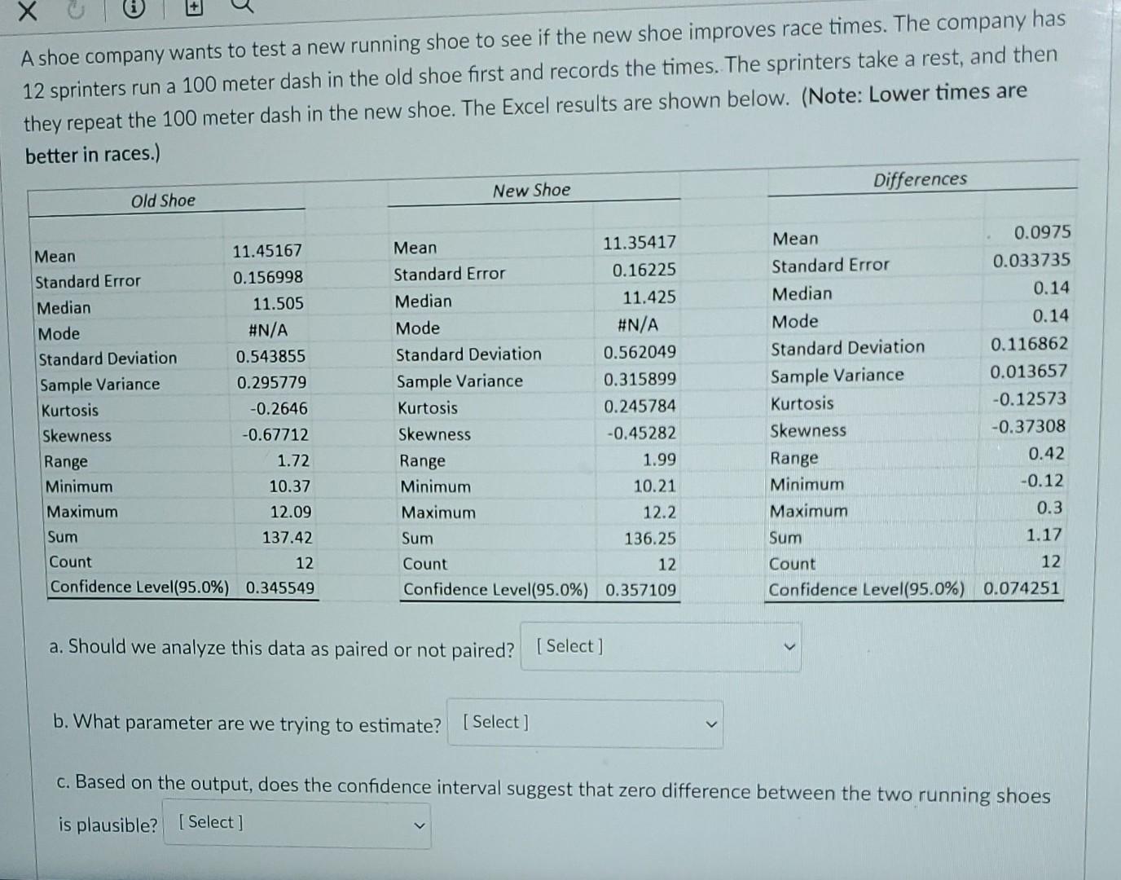Select Old Shoe sample variance 0.295779

click(272, 383)
